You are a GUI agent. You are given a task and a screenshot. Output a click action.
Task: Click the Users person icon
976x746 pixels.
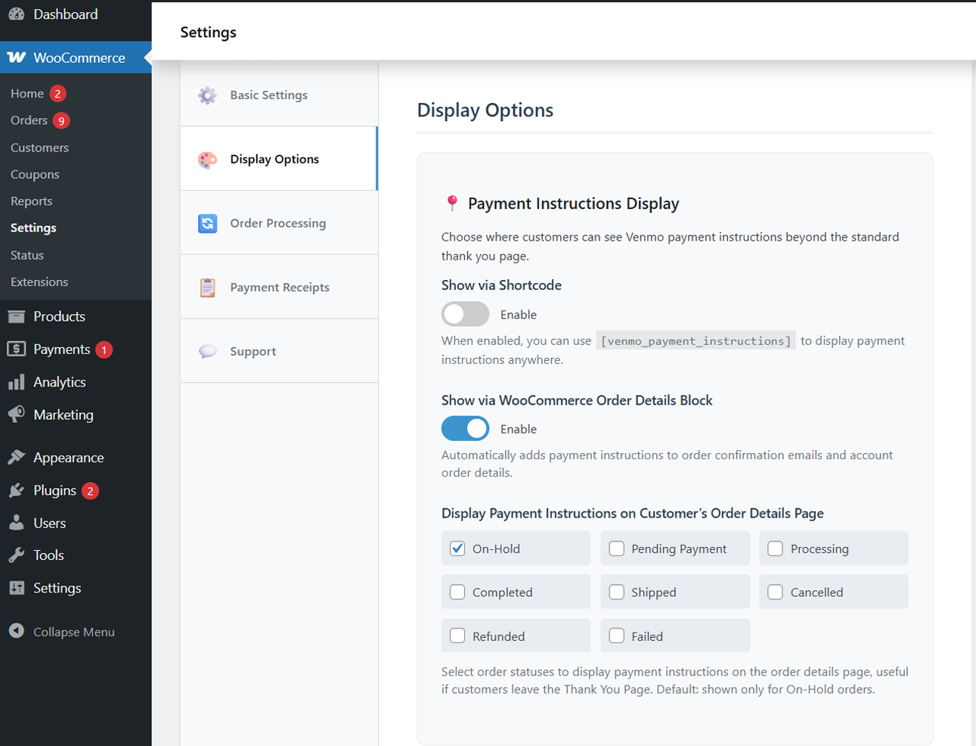pos(17,523)
